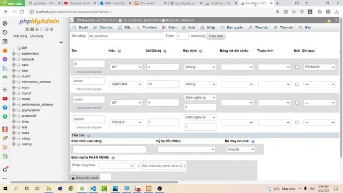Open the Duyệt tab
This screenshot has height=193, width=343.
(x=80, y=27)
